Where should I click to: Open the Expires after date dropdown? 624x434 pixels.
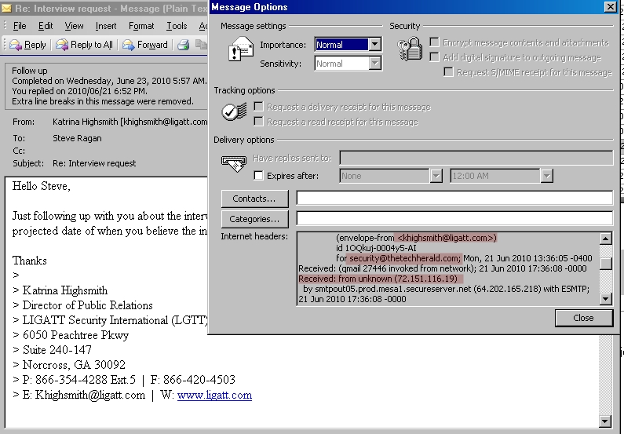coord(436,176)
